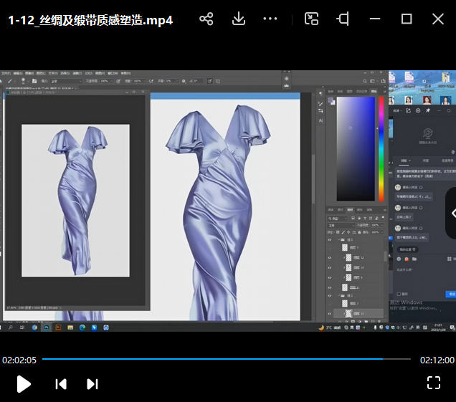
Task: Click the icon left of minimize button
Action: click(x=343, y=19)
